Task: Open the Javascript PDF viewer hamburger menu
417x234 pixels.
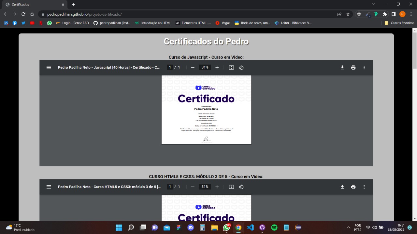Action: pos(49,67)
